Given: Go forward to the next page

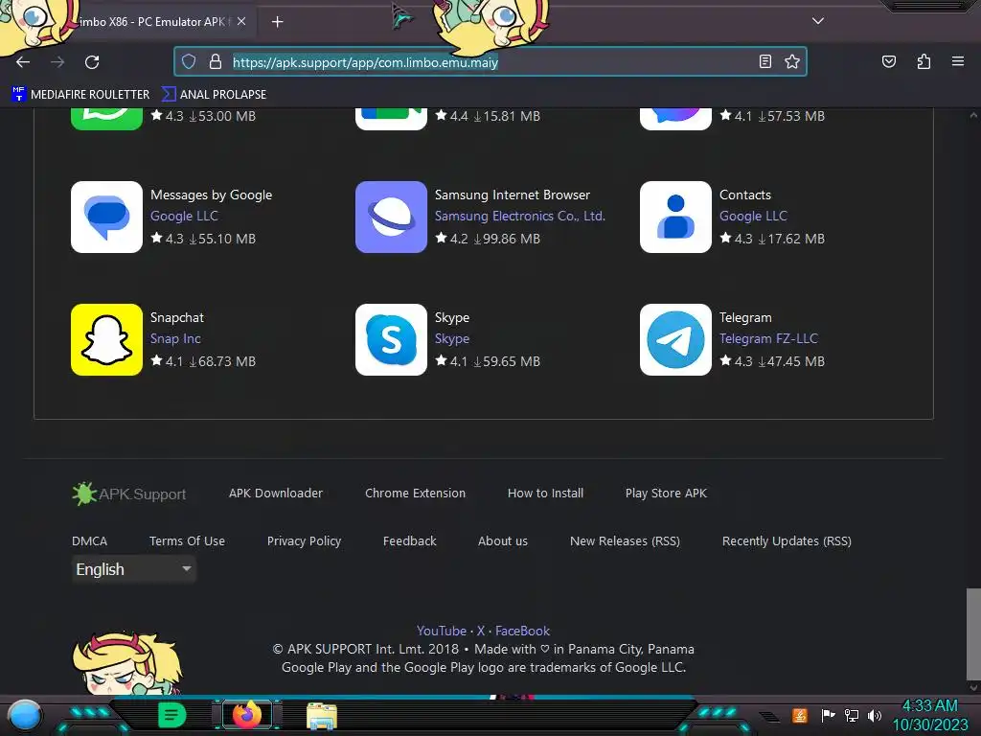Looking at the screenshot, I should point(57,62).
